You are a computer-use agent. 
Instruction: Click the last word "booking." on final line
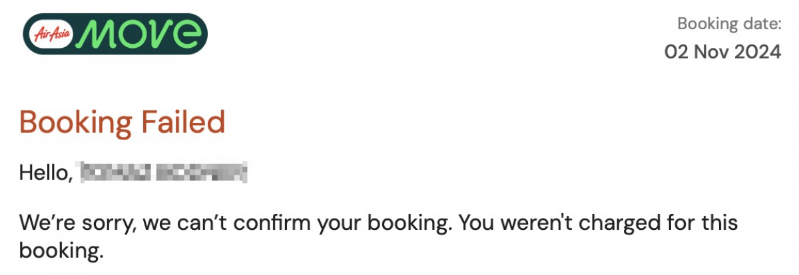tap(62, 251)
